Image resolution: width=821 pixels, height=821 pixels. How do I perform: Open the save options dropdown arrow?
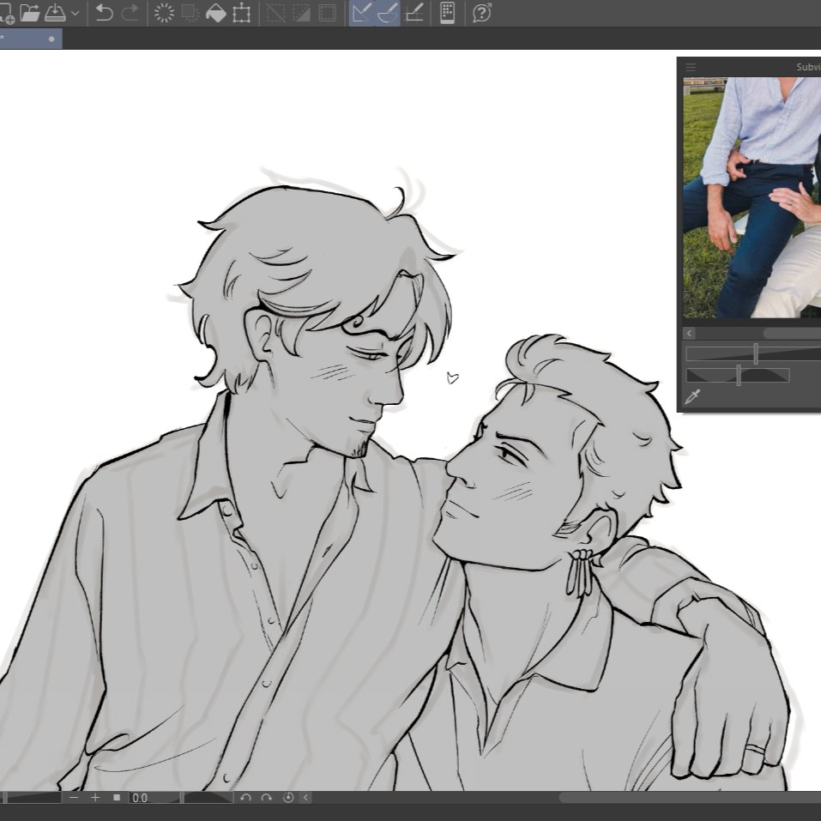pyautogui.click(x=75, y=13)
